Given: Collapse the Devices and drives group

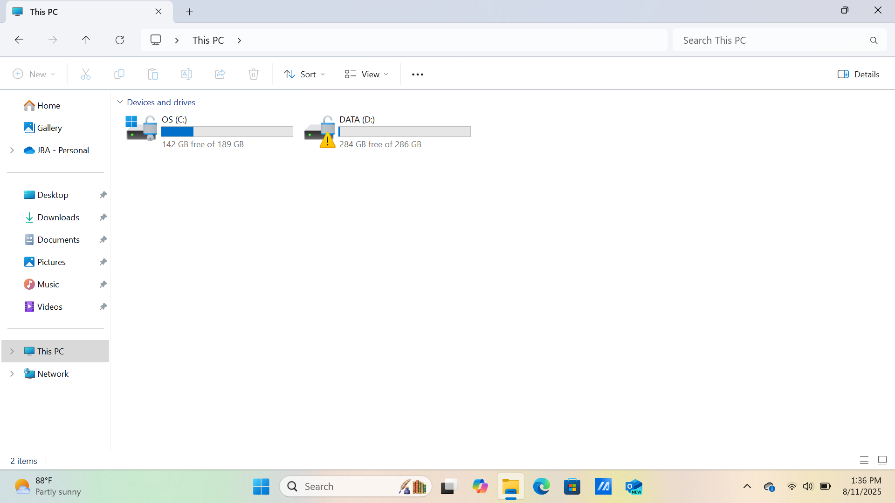Looking at the screenshot, I should click(120, 102).
